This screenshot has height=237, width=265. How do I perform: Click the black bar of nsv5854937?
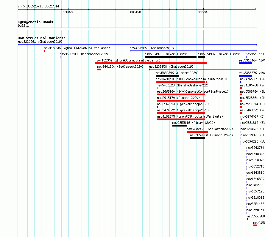point(201,57)
